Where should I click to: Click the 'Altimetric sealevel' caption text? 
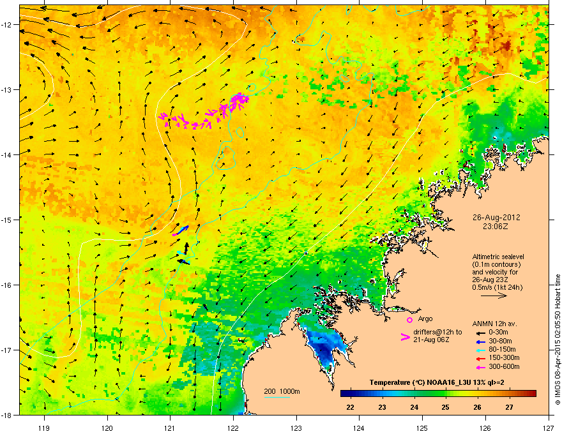click(x=498, y=257)
